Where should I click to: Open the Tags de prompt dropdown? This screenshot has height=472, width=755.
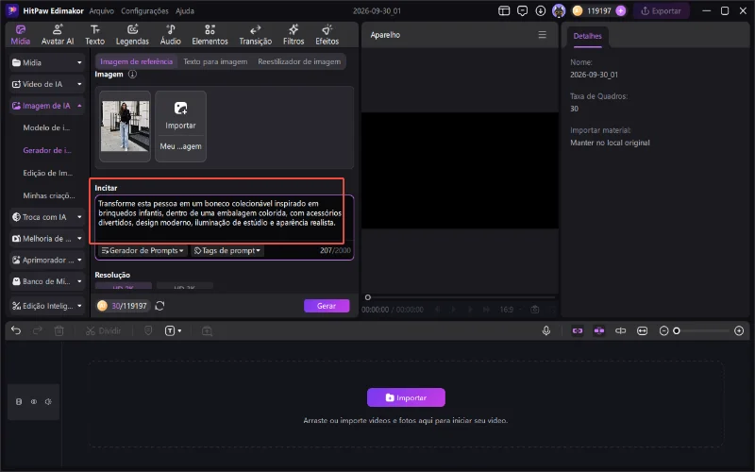point(227,250)
